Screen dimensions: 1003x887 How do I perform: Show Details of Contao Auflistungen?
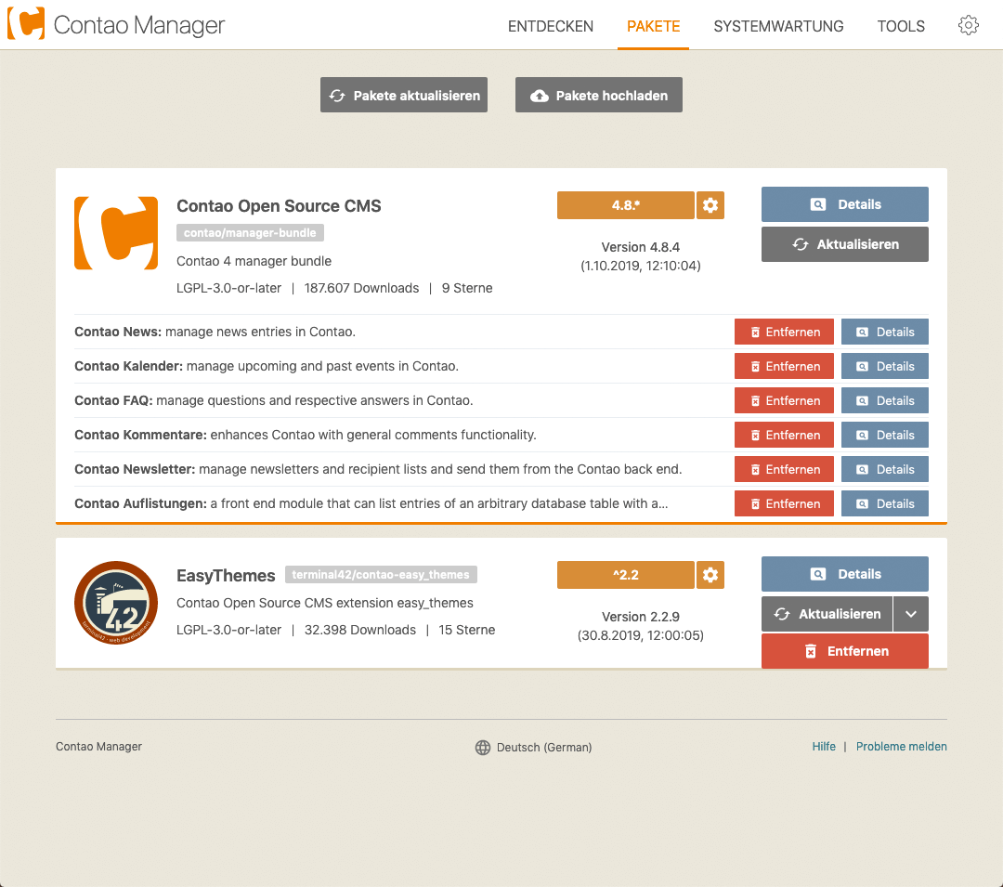click(x=885, y=504)
